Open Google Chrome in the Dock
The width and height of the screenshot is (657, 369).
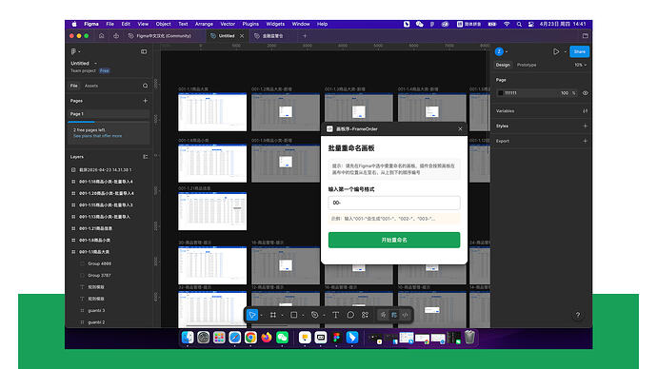250,338
